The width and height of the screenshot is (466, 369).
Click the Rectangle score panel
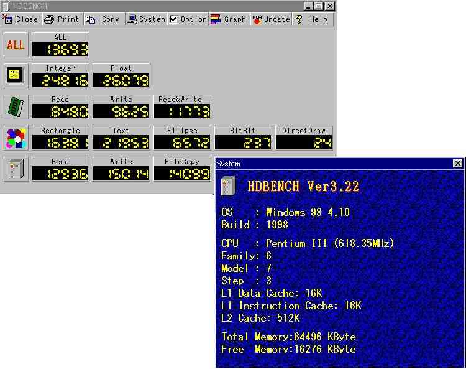tap(60, 138)
